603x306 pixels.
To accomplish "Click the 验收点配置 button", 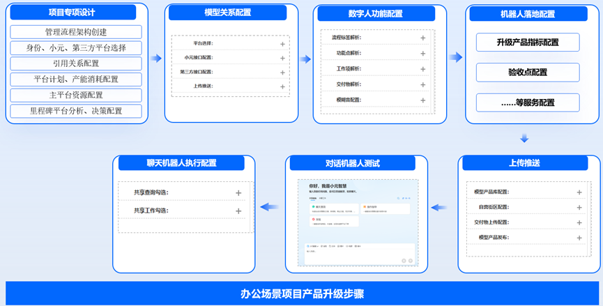I will (x=528, y=72).
